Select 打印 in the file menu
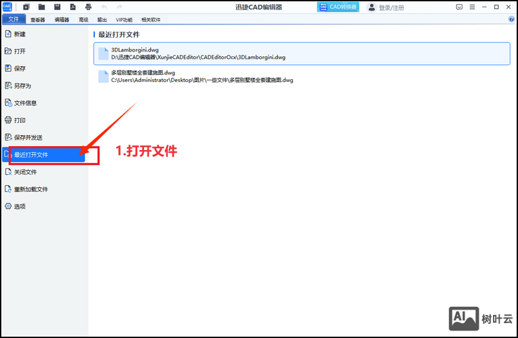Screen dimensions: 518x338 45,120
